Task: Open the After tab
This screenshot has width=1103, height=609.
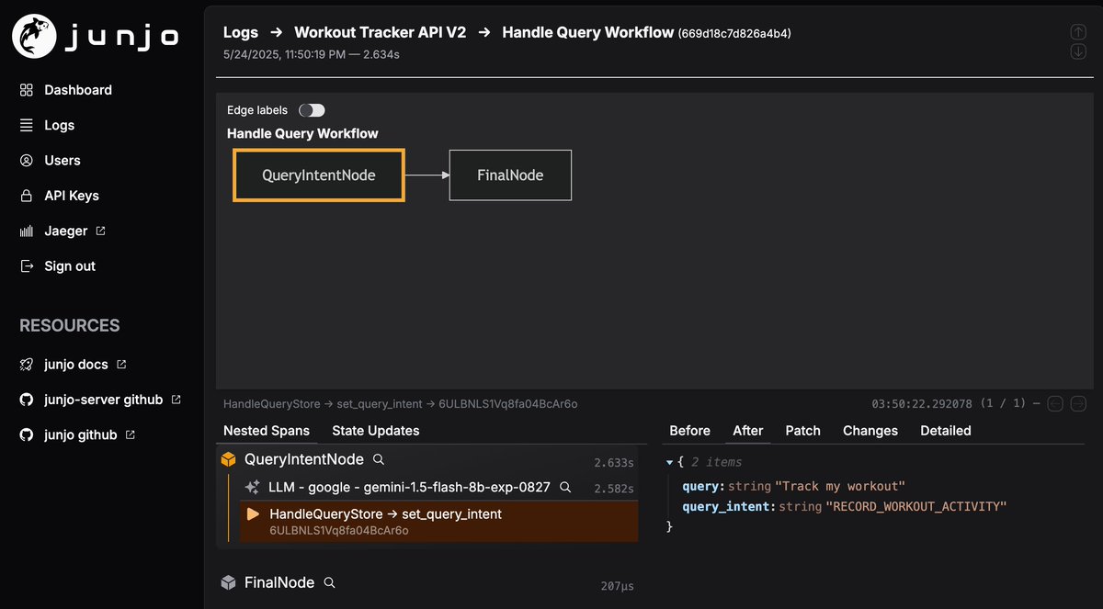Action: pyautogui.click(x=748, y=431)
